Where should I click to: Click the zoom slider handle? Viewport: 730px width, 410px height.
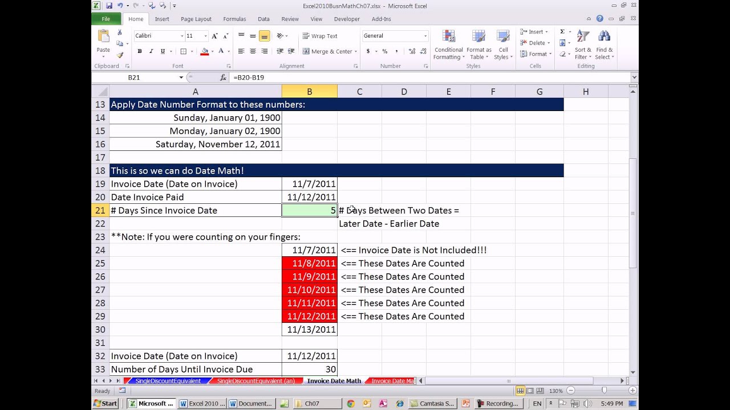coord(604,391)
